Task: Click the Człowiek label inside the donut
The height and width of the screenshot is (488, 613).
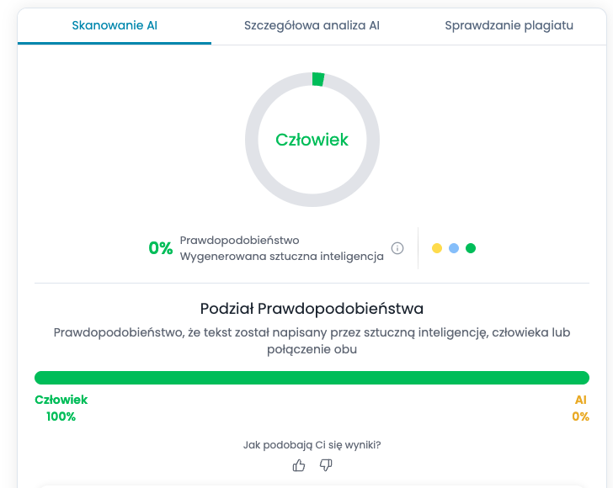Action: tap(312, 140)
